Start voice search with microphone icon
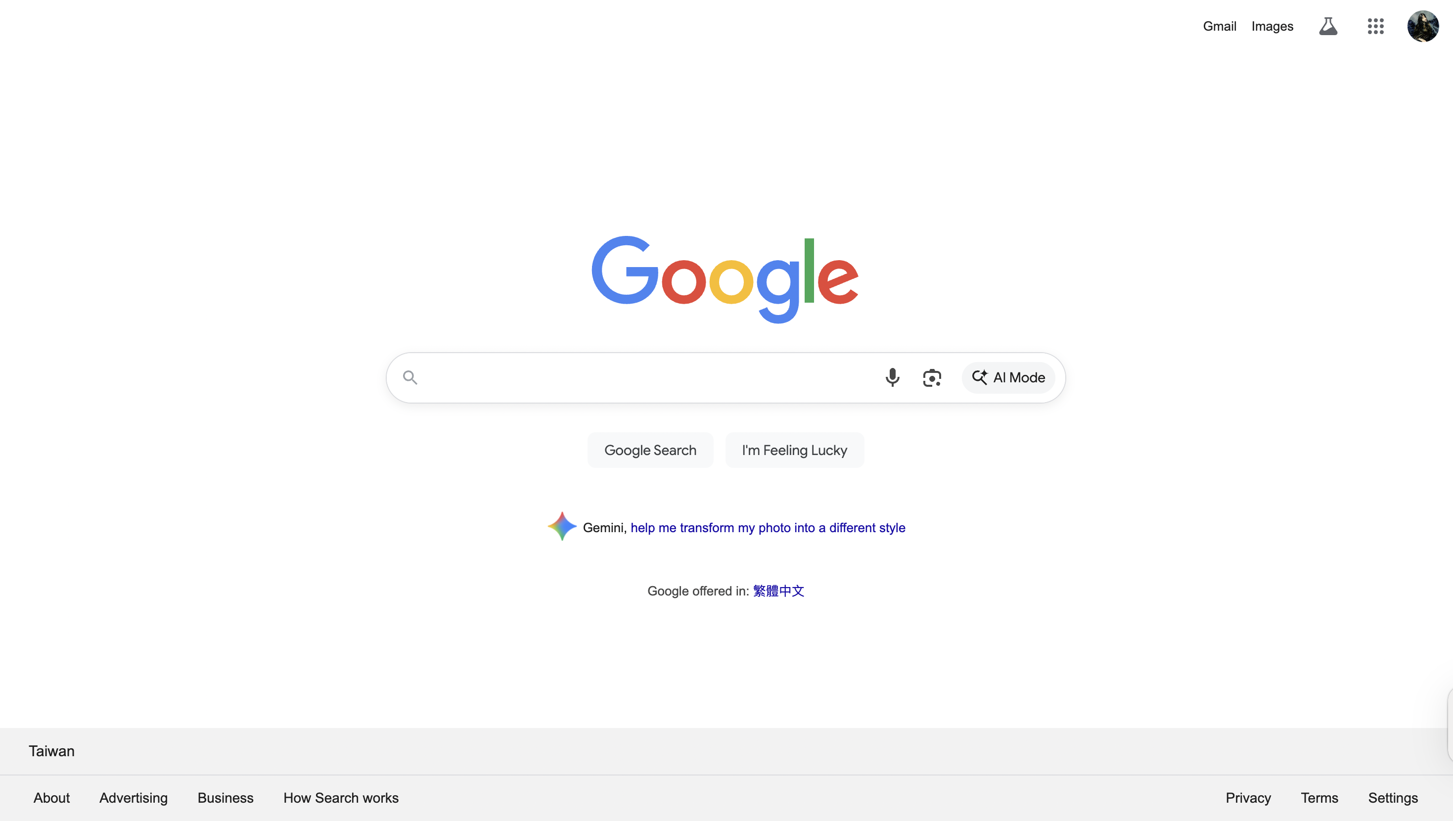The height and width of the screenshot is (821, 1453). point(892,377)
